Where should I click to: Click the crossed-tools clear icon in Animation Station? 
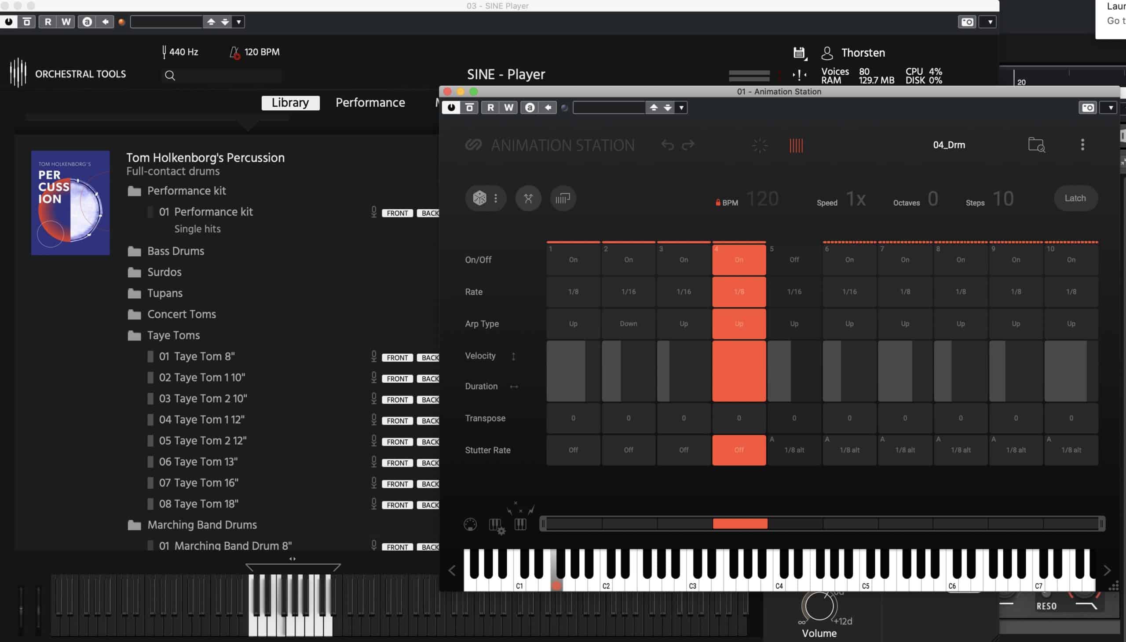[528, 199]
